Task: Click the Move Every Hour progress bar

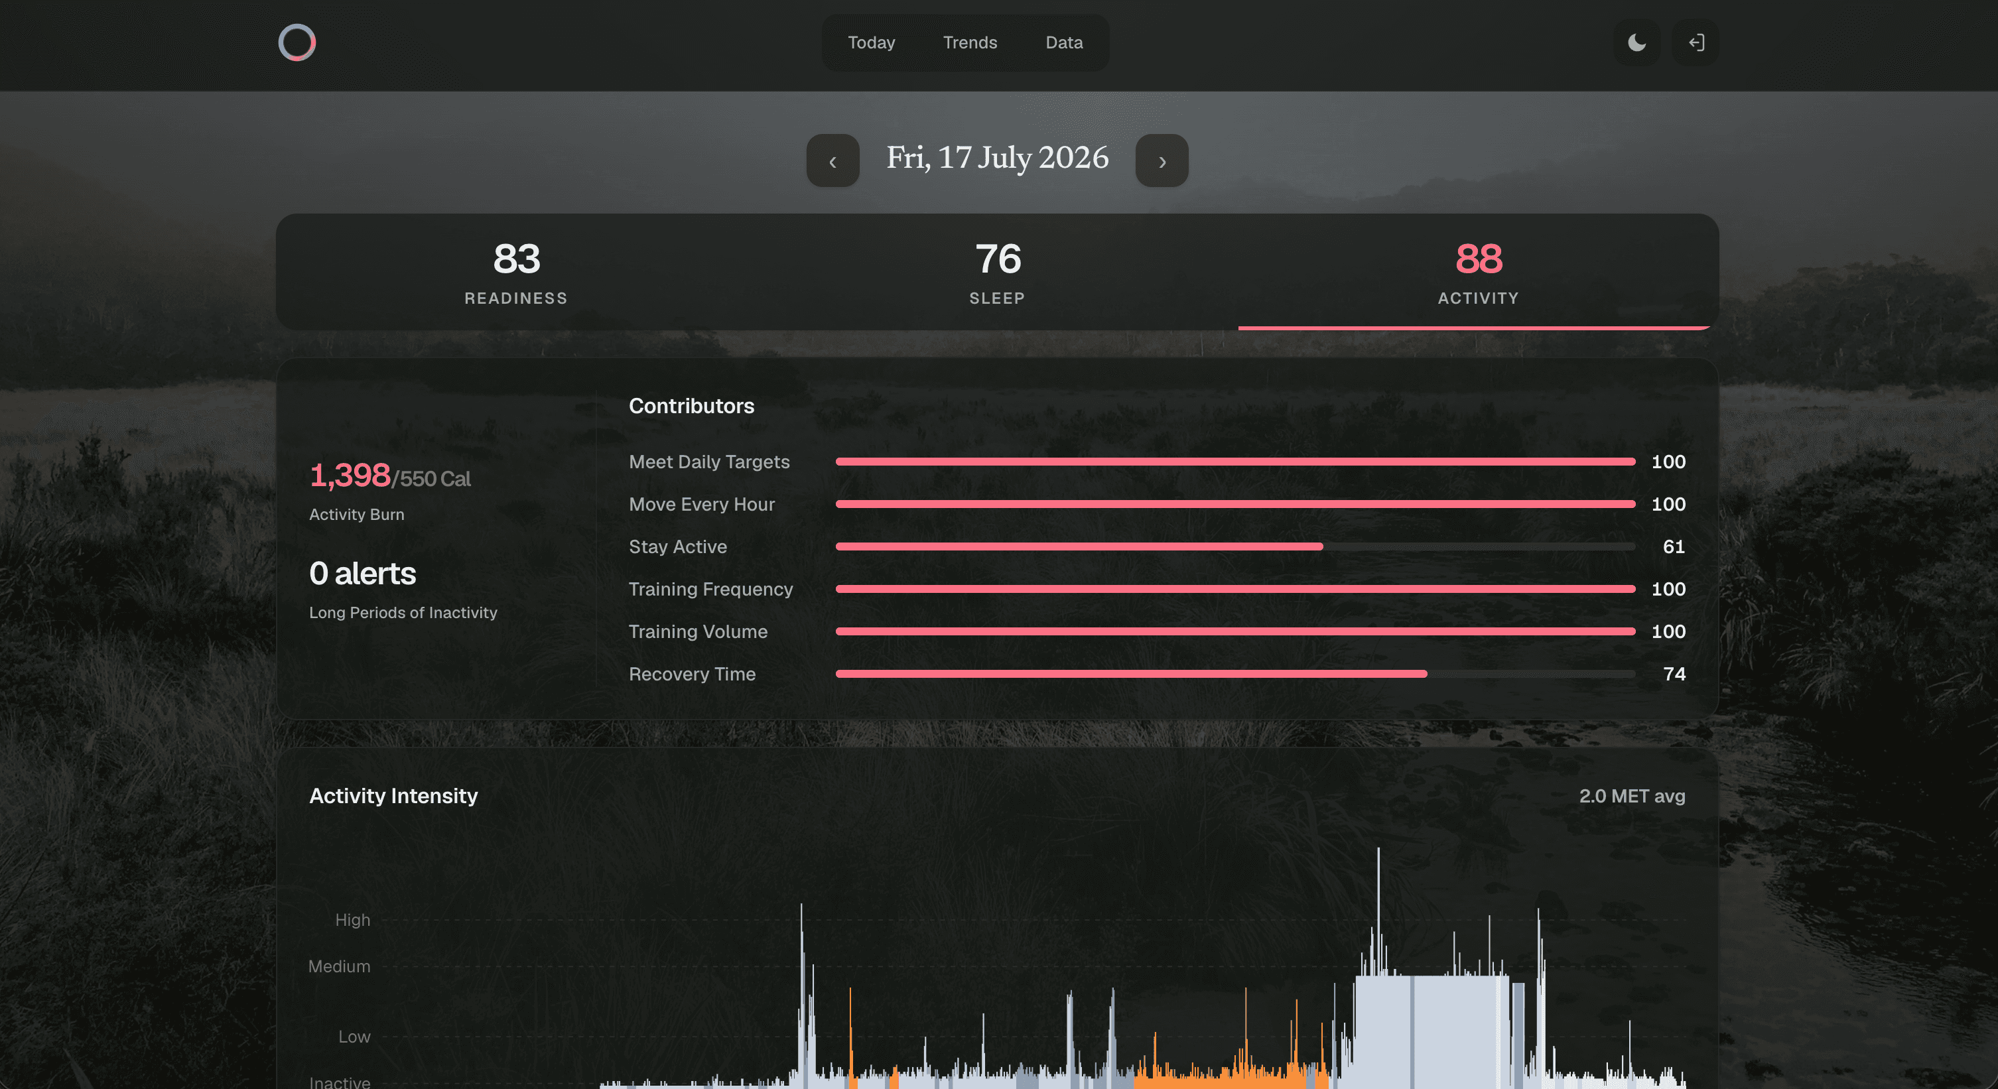Action: coord(1236,504)
